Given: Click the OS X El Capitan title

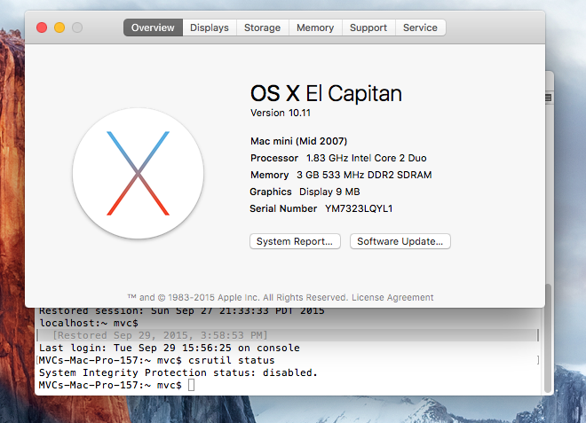Looking at the screenshot, I should [x=326, y=93].
